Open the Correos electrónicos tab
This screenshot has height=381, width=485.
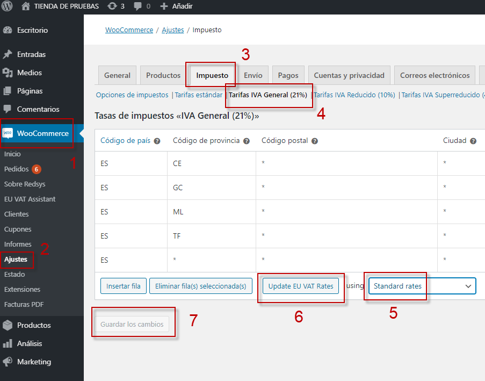tap(435, 75)
